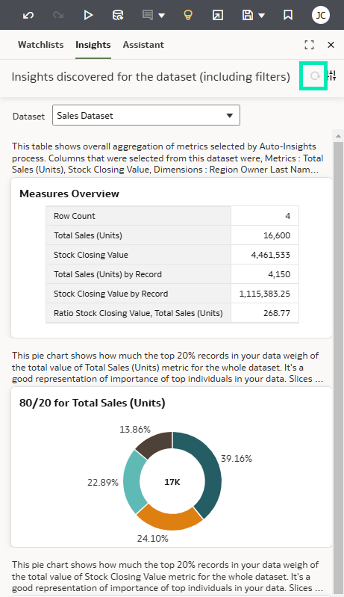Click the refresh insights icon

click(x=315, y=76)
